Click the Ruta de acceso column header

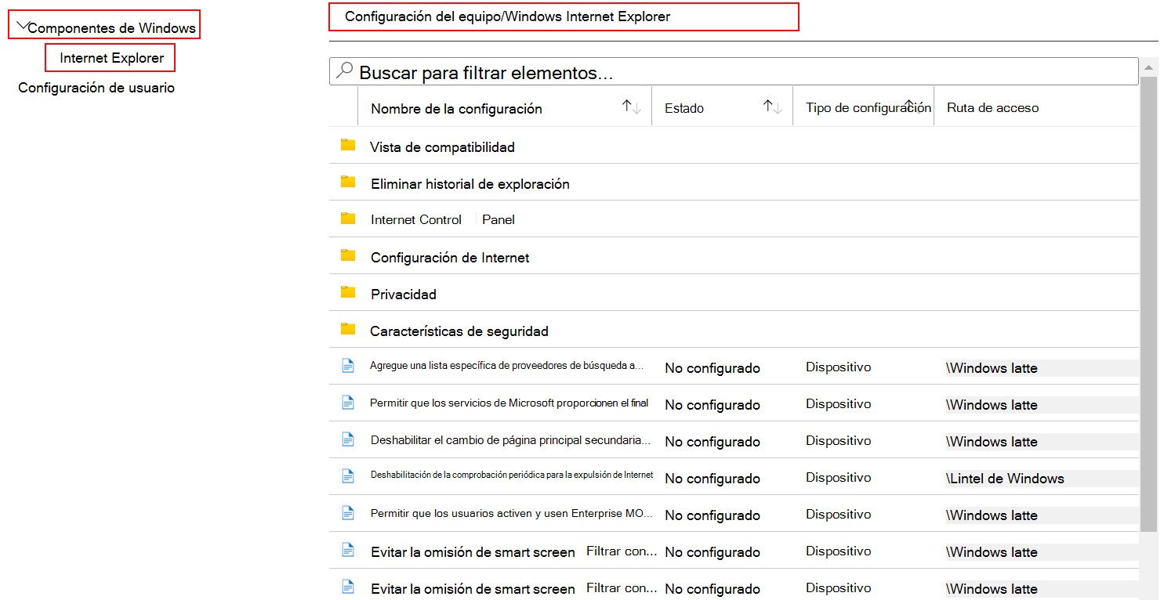tap(993, 108)
